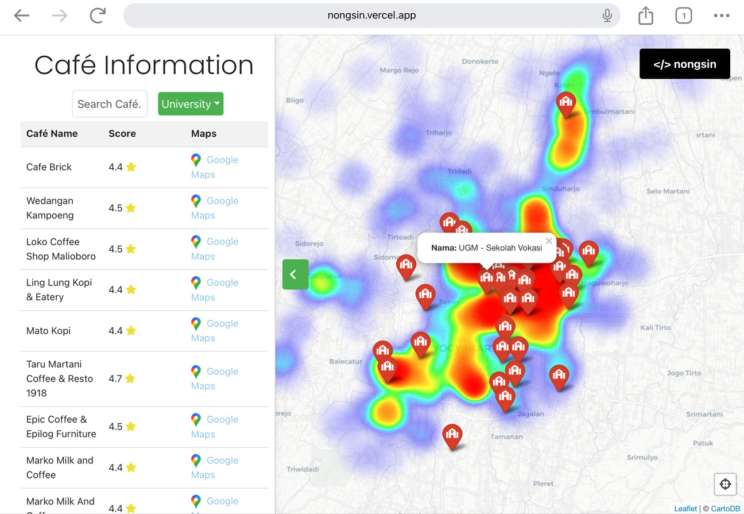Close the UGM Sekolah Vokasi popup

(x=549, y=241)
